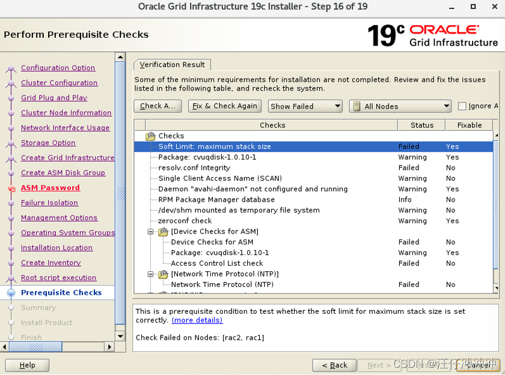
Task: Open the more details link
Action: click(x=197, y=320)
